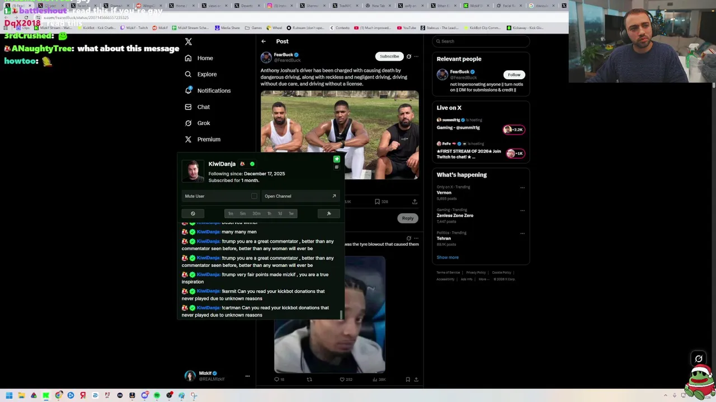Open File Explorer from taskbar
This screenshot has width=716, height=402.
point(21,395)
